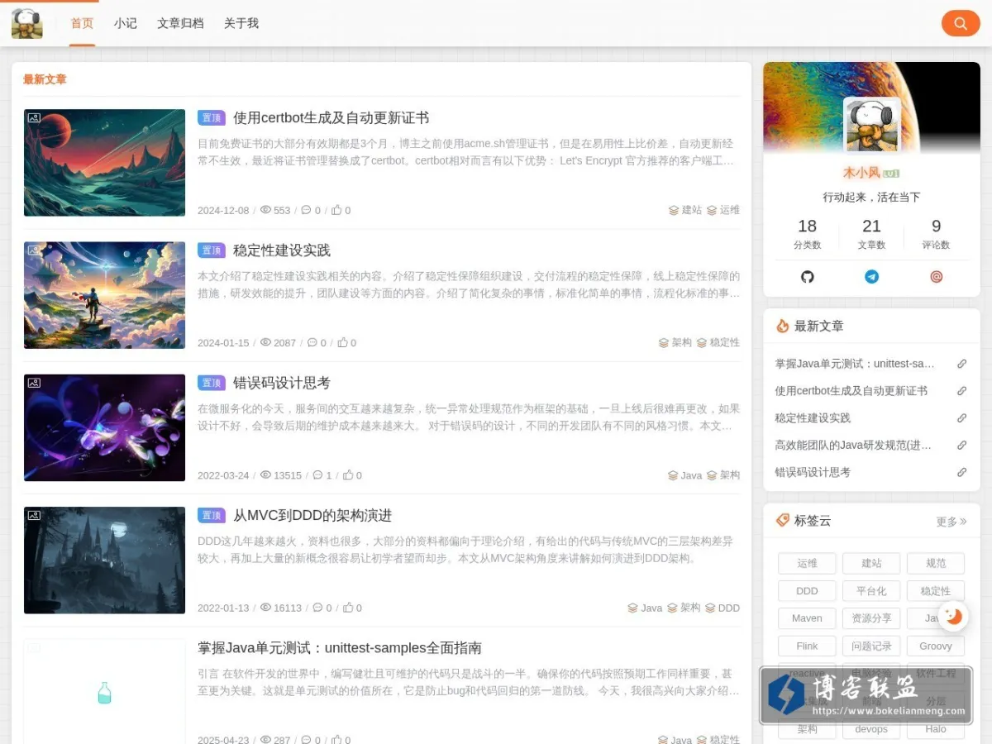Click like icon on 从MVC到DDD article

coord(348,608)
